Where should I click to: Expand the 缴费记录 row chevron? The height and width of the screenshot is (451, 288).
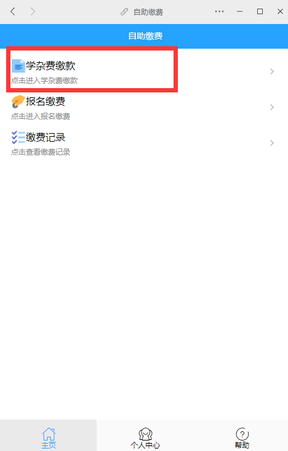click(x=272, y=143)
